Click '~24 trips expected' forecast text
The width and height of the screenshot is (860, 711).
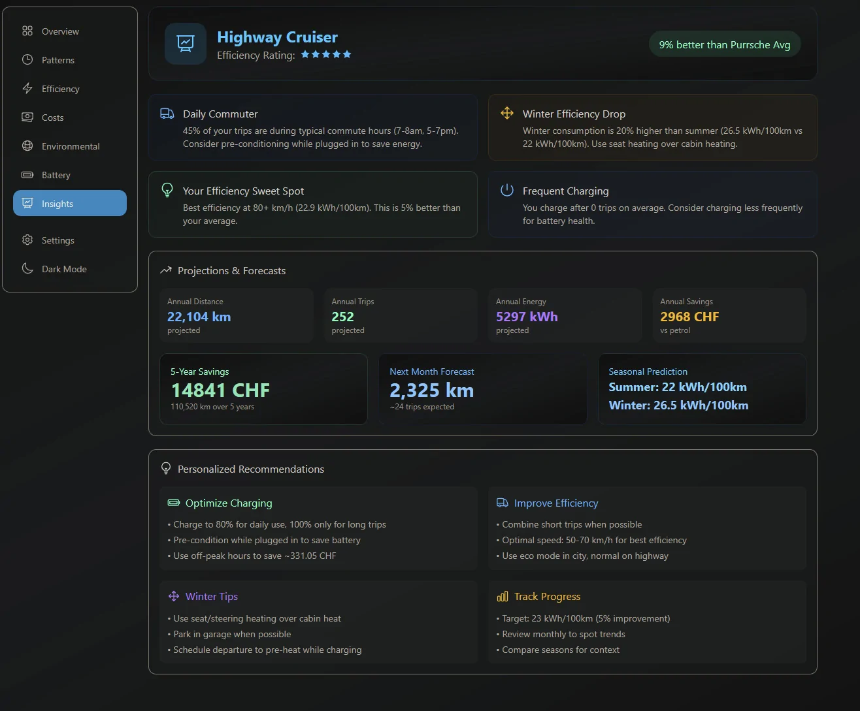coord(422,407)
